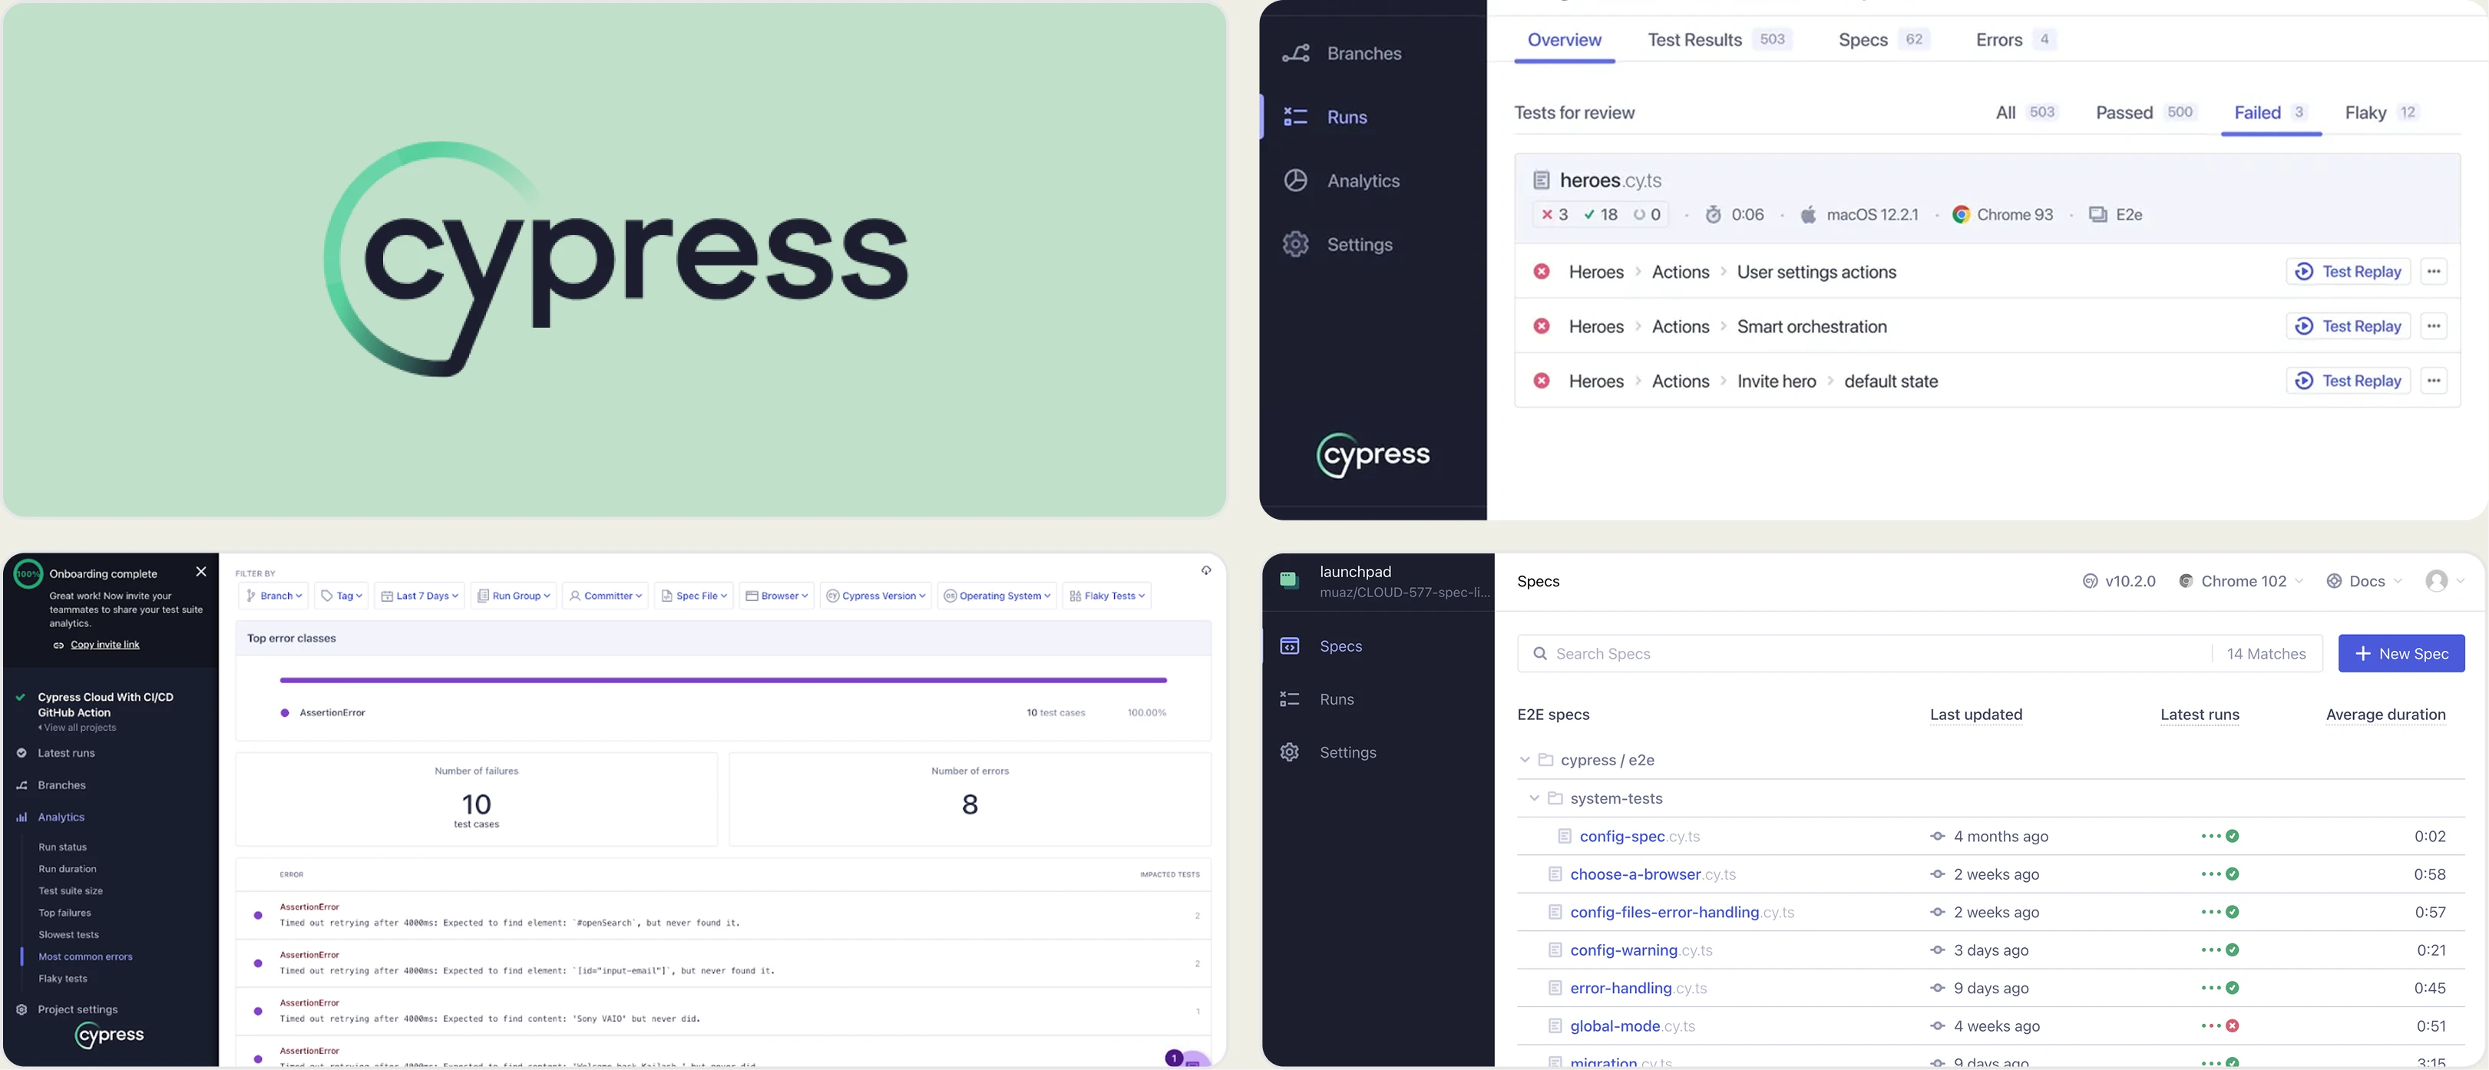Open the Docs dropdown

[2365, 581]
